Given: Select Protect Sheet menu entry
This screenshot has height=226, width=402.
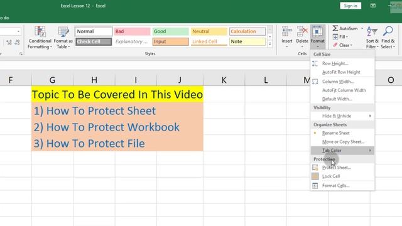Looking at the screenshot, I should (342, 168).
